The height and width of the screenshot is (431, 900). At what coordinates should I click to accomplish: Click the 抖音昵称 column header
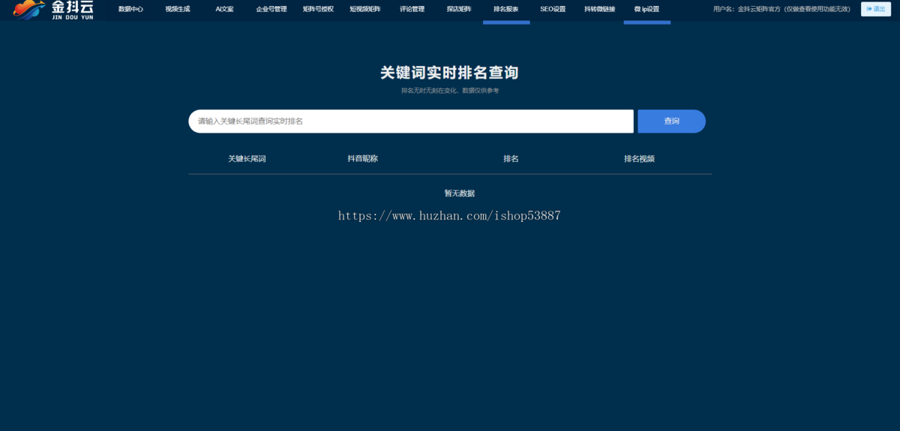click(x=362, y=159)
